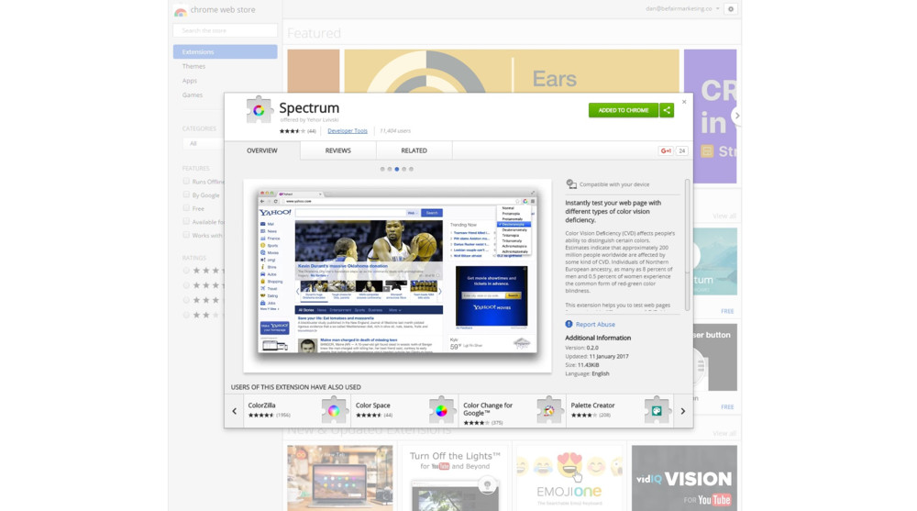Select the fifth screenshot pagination dot
The image size is (917, 511).
click(x=411, y=169)
